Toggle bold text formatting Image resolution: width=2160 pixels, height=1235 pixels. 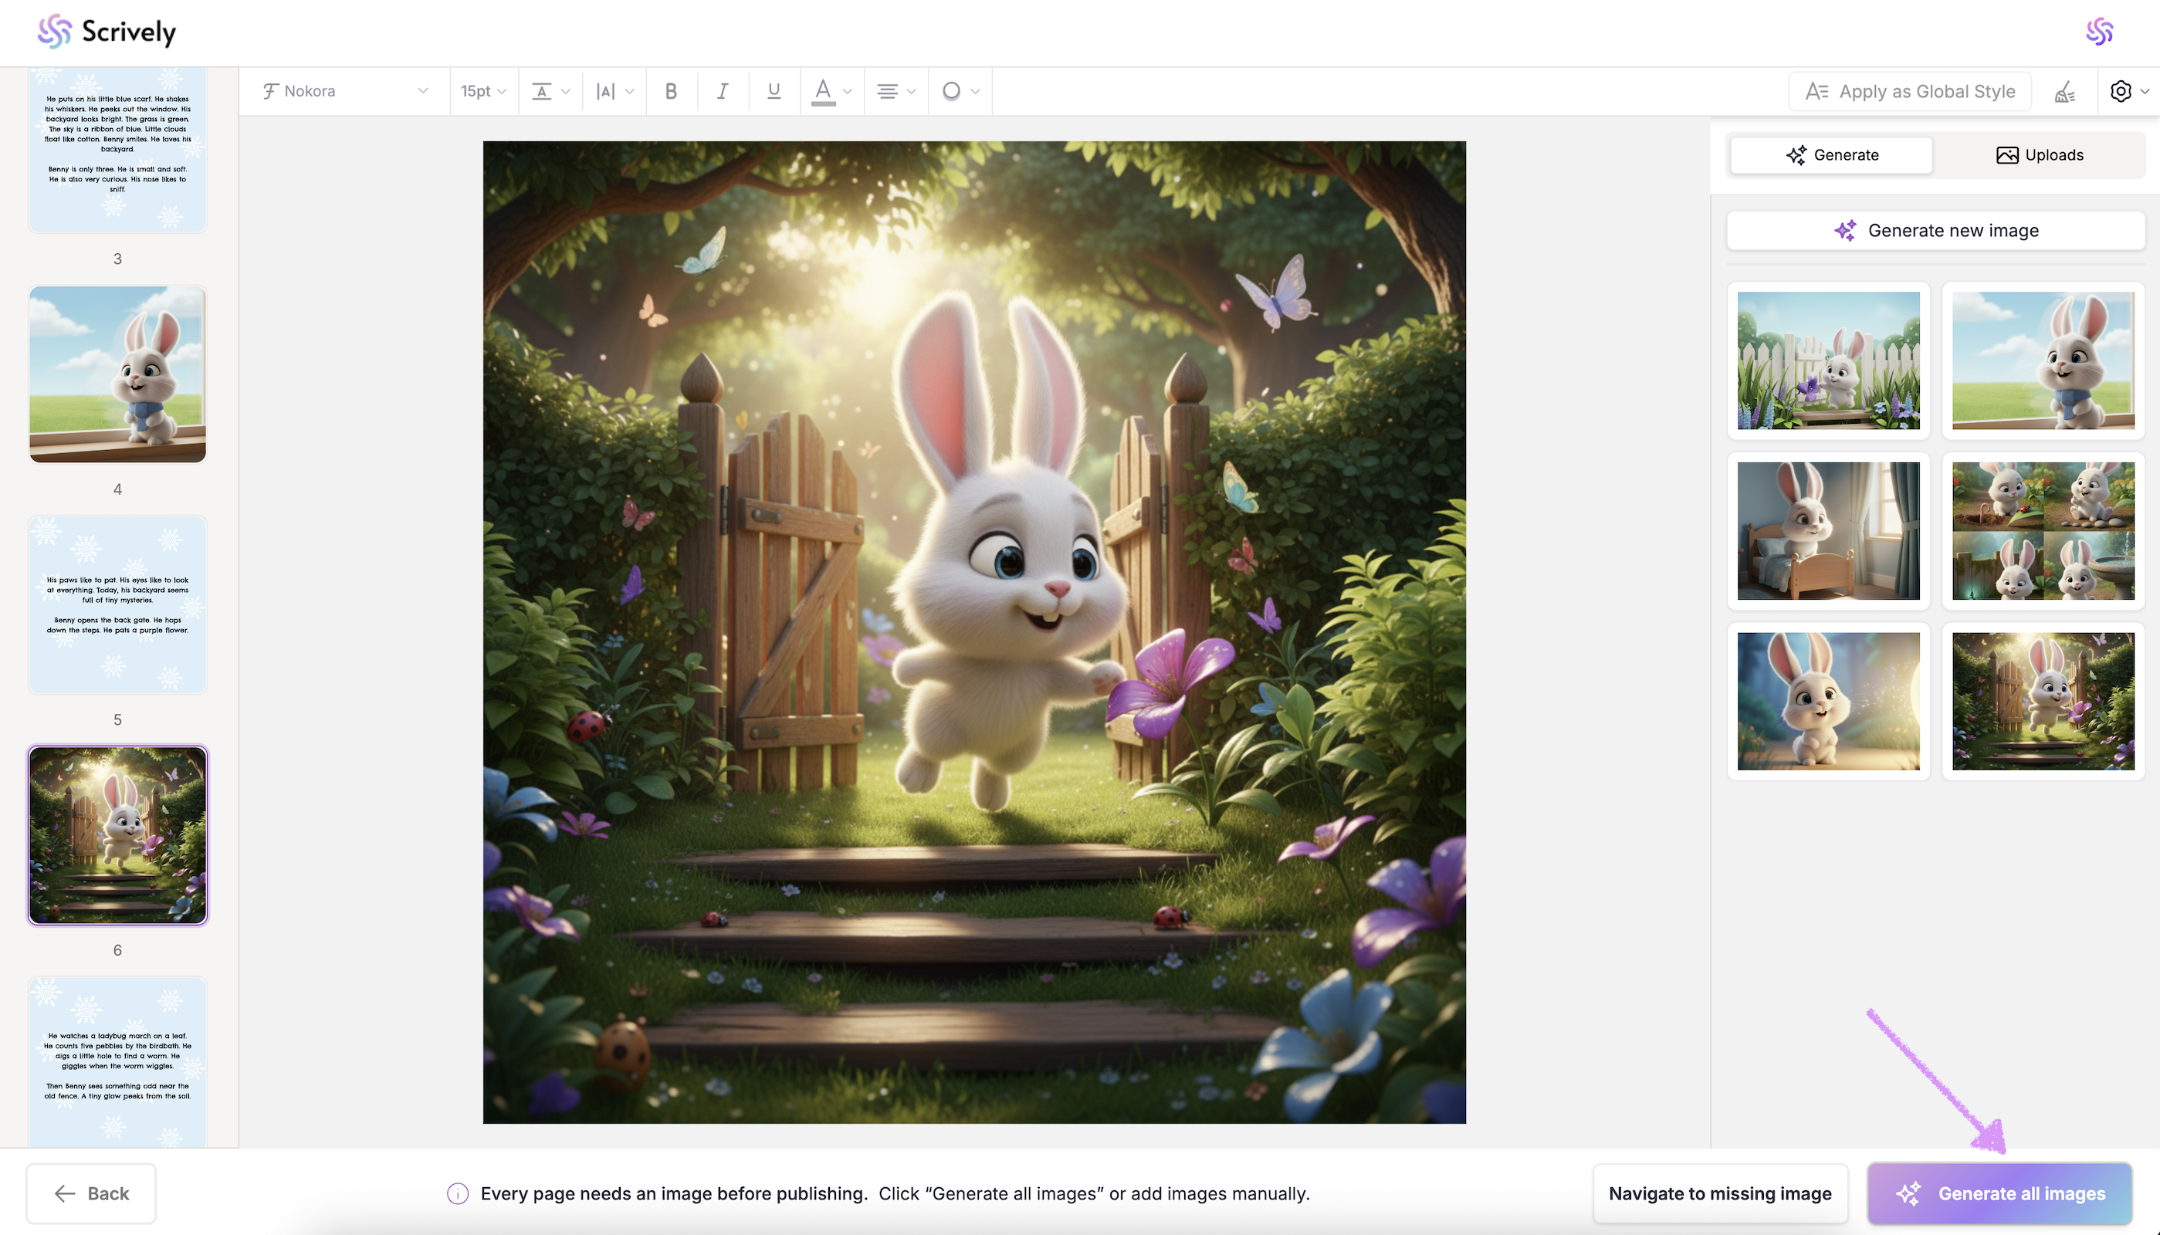click(x=671, y=91)
